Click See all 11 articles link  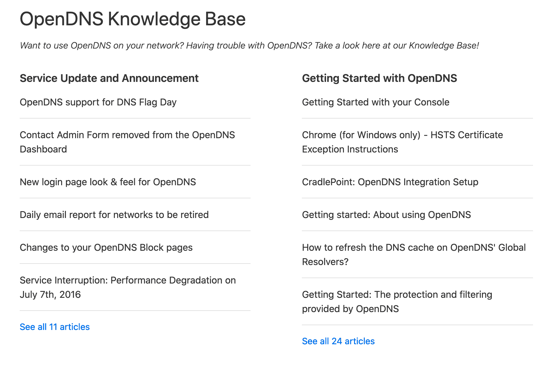click(55, 327)
